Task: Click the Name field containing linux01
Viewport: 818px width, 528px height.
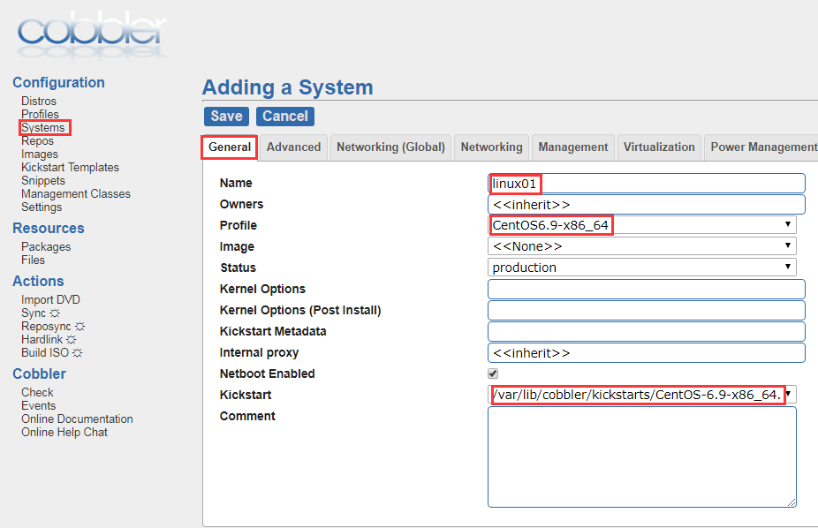Action: pyautogui.click(x=647, y=184)
